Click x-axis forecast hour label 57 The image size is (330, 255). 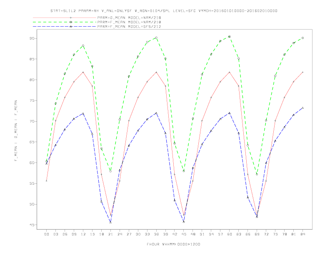[220, 234]
